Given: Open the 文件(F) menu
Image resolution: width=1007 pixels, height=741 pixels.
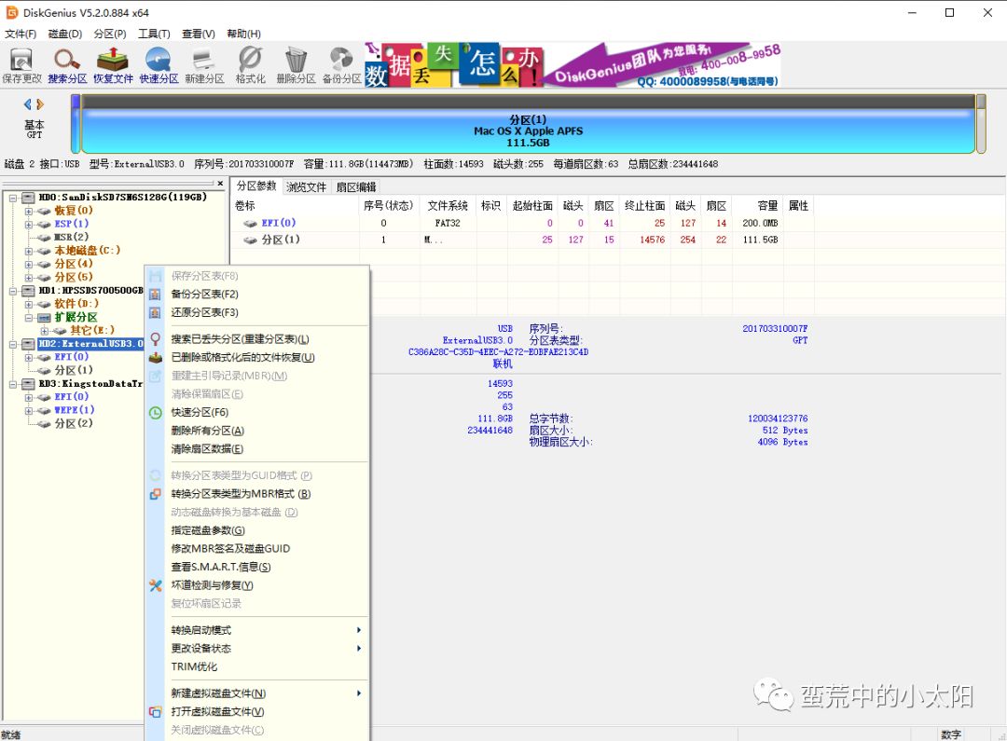Looking at the screenshot, I should click(21, 34).
